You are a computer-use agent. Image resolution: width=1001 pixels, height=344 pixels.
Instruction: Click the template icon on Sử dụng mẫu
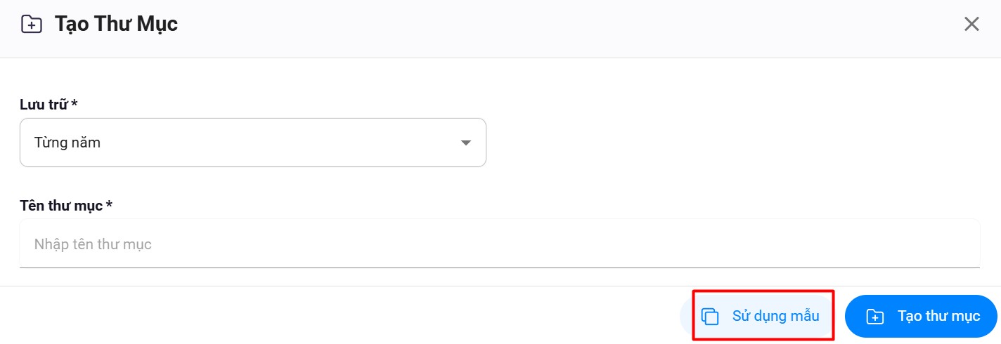point(711,317)
